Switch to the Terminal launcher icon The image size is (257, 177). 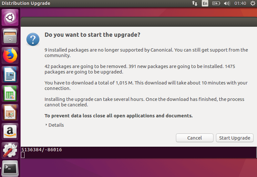coord(10,168)
